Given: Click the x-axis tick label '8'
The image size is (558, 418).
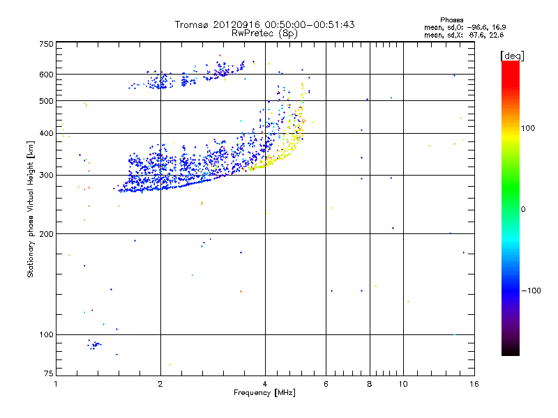Looking at the screenshot, I should [x=370, y=384].
